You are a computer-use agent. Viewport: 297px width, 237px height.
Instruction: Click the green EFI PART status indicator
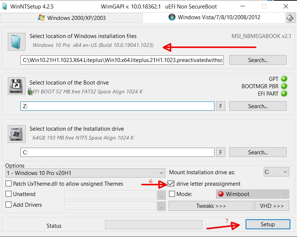pyautogui.click(x=284, y=93)
